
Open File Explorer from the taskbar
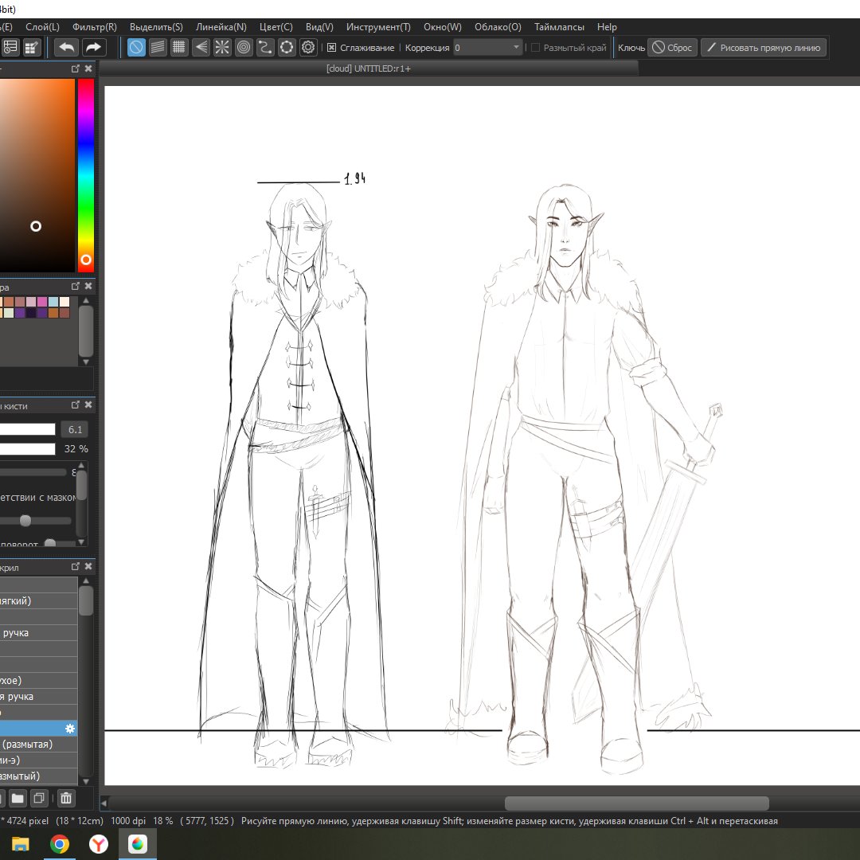tap(20, 843)
